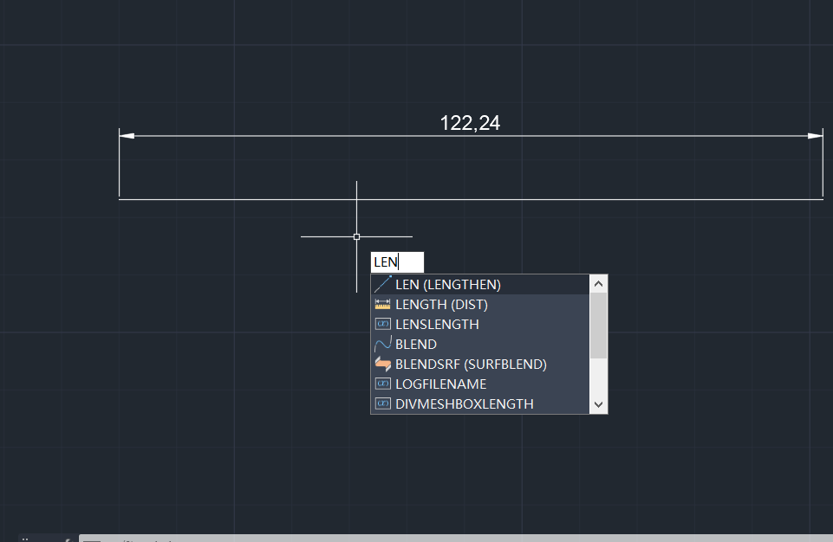Pick DIVMESHBOXLENGTH from the suggestions
833x542 pixels.
[x=464, y=403]
